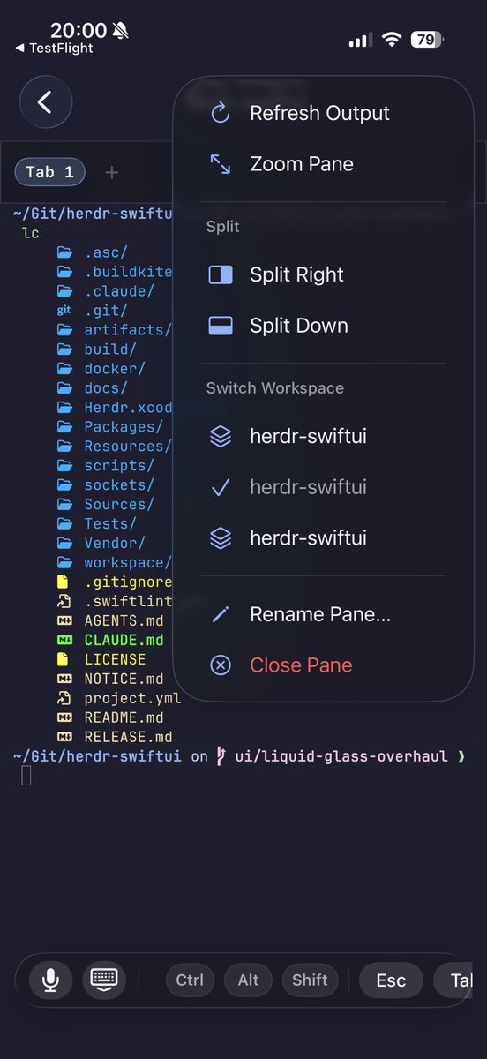Tap the Esc key button
Screen dimensions: 487x1059
pos(391,980)
